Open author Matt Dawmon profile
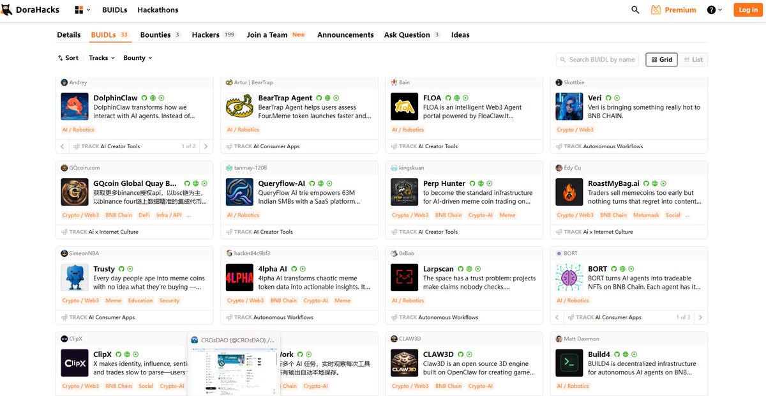The width and height of the screenshot is (766, 396). (x=578, y=339)
